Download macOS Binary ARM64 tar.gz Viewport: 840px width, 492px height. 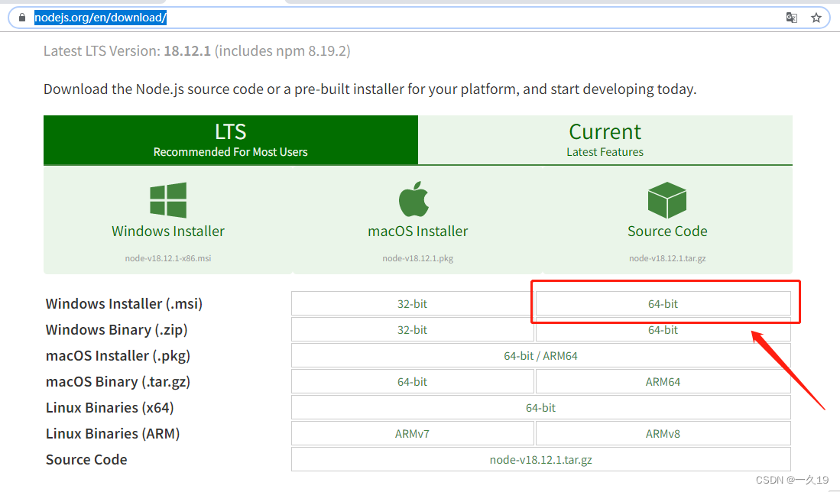click(x=663, y=382)
